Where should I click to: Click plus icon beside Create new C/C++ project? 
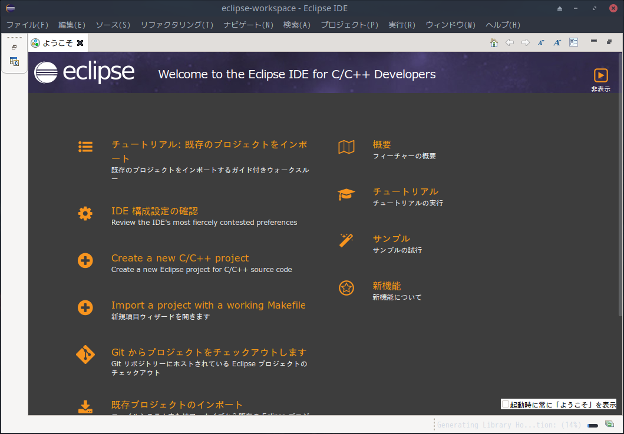tap(85, 260)
